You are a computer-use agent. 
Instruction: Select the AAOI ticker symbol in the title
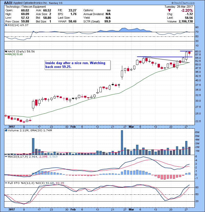pos(8,3)
